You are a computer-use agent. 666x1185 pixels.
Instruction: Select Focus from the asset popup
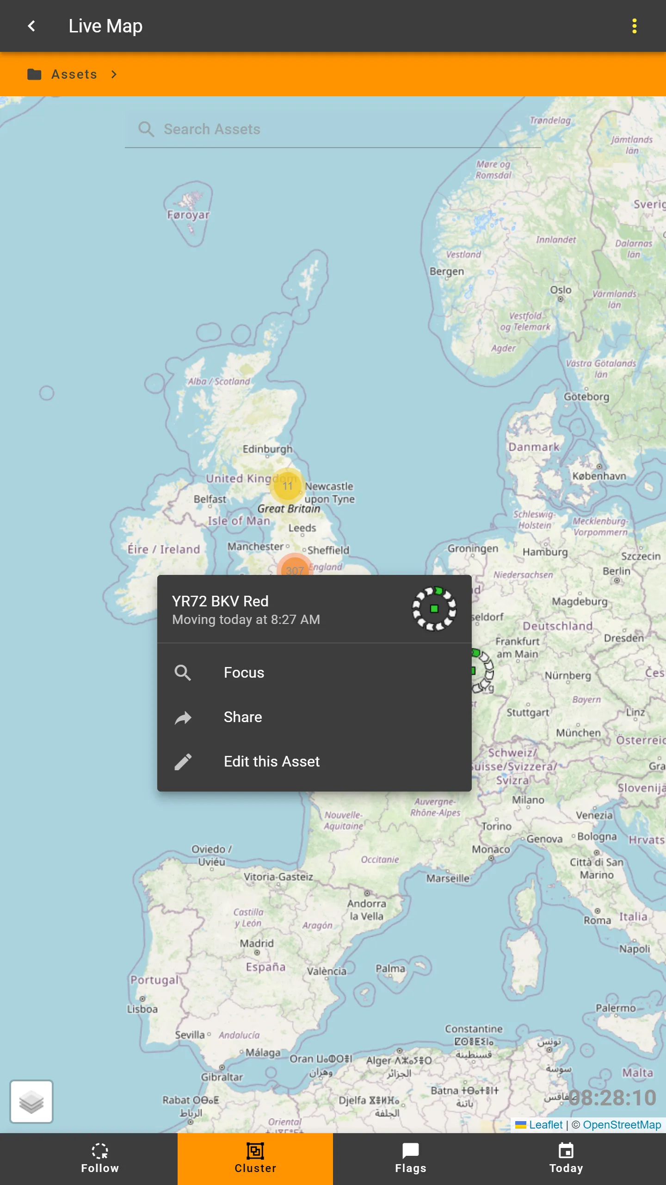click(314, 673)
